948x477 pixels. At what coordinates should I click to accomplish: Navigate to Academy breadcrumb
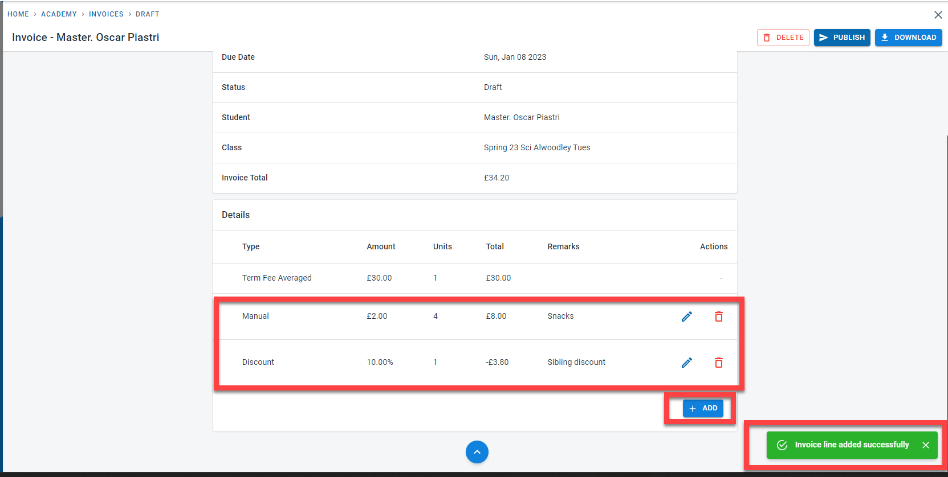[x=59, y=14]
